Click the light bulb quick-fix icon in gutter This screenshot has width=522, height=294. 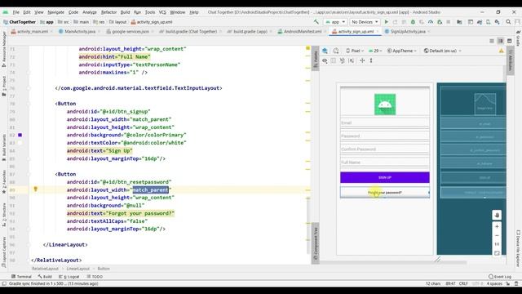[36, 189]
